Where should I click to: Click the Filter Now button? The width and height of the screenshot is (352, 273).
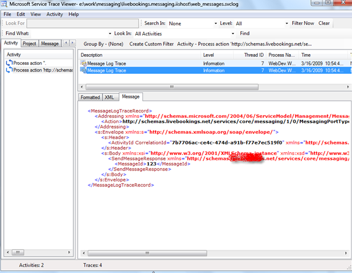pyautogui.click(x=302, y=23)
